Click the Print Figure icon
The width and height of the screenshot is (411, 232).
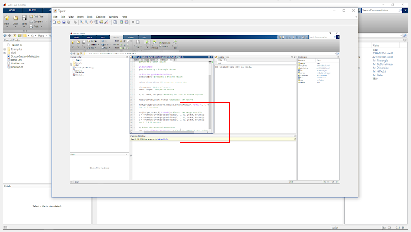pos(68,22)
